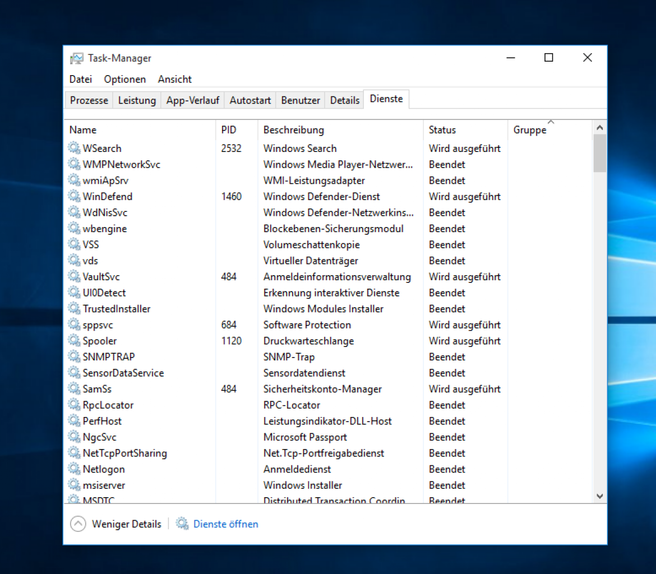Viewport: 656px width, 574px height.
Task: Click the Sensordatendienst description
Action: point(304,373)
